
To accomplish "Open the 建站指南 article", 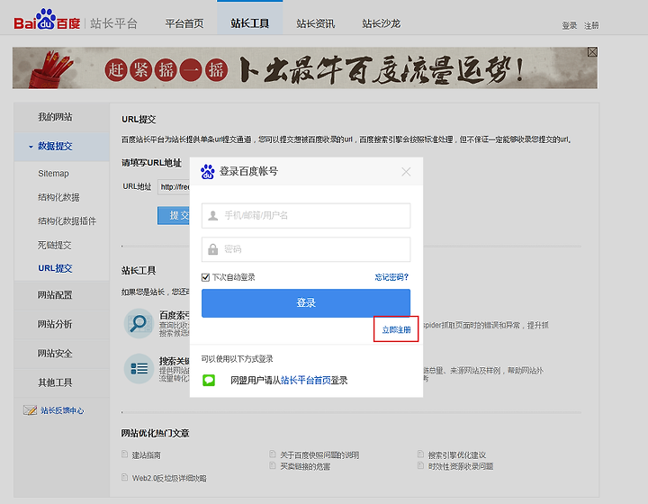I will pos(147,455).
